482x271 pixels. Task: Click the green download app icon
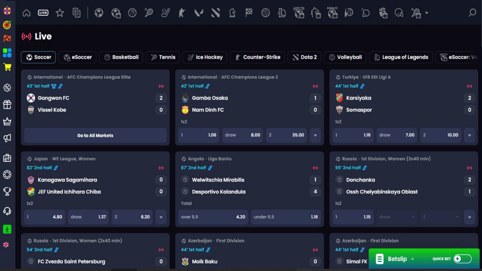pos(7,229)
